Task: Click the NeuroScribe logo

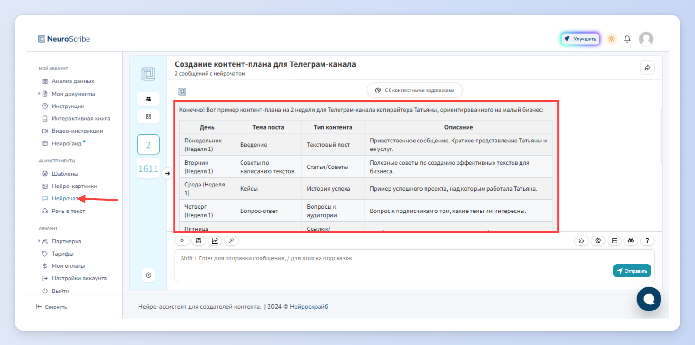Action: 64,39
